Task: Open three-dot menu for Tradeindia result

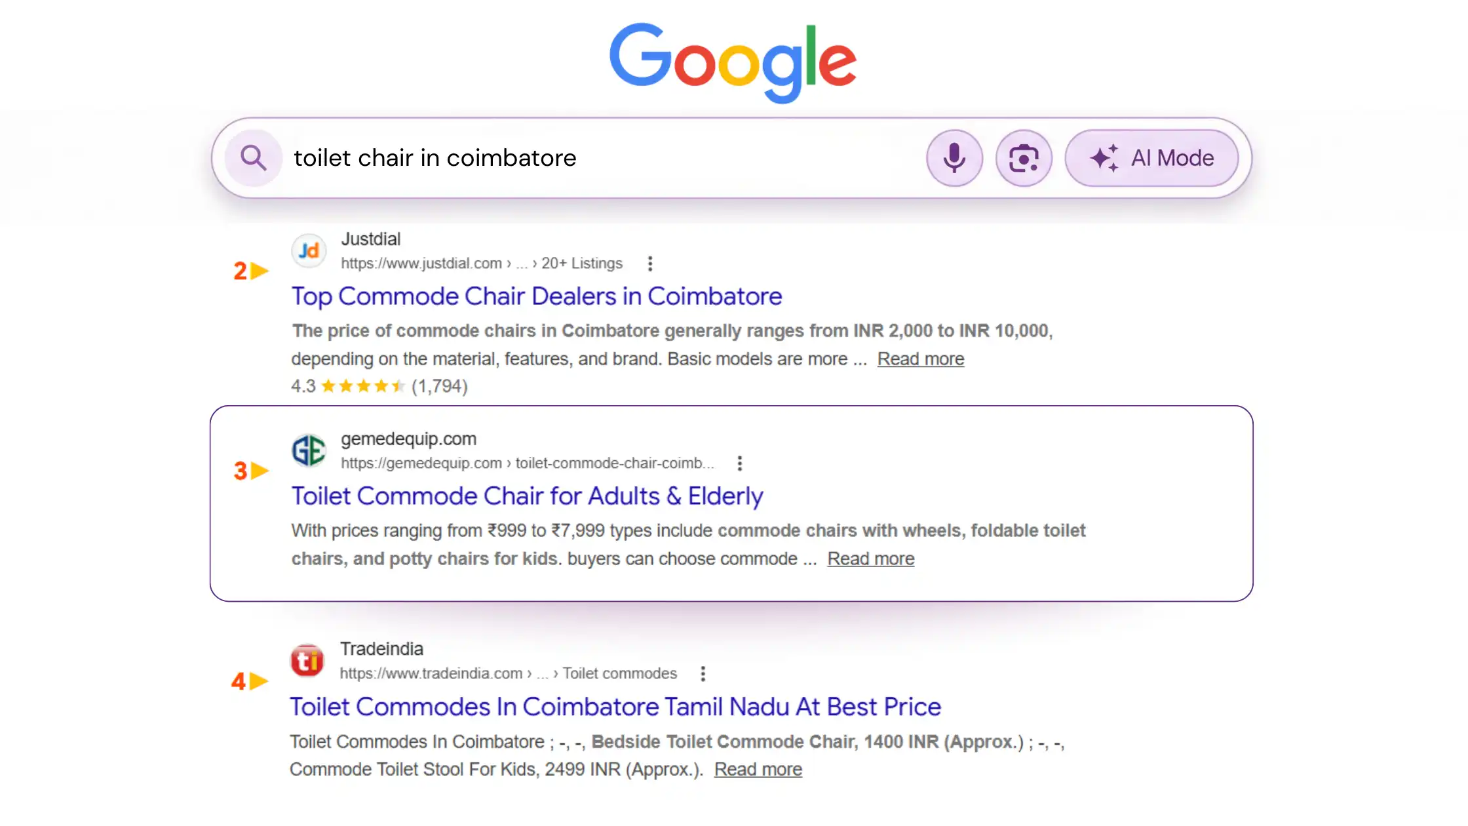Action: [703, 674]
